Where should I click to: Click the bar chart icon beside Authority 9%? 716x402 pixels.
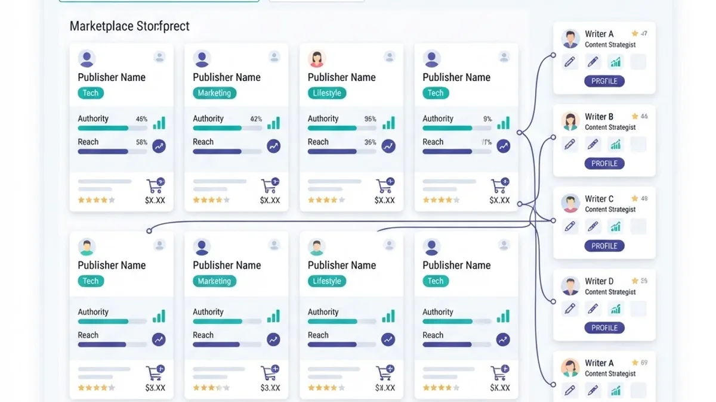click(x=504, y=123)
